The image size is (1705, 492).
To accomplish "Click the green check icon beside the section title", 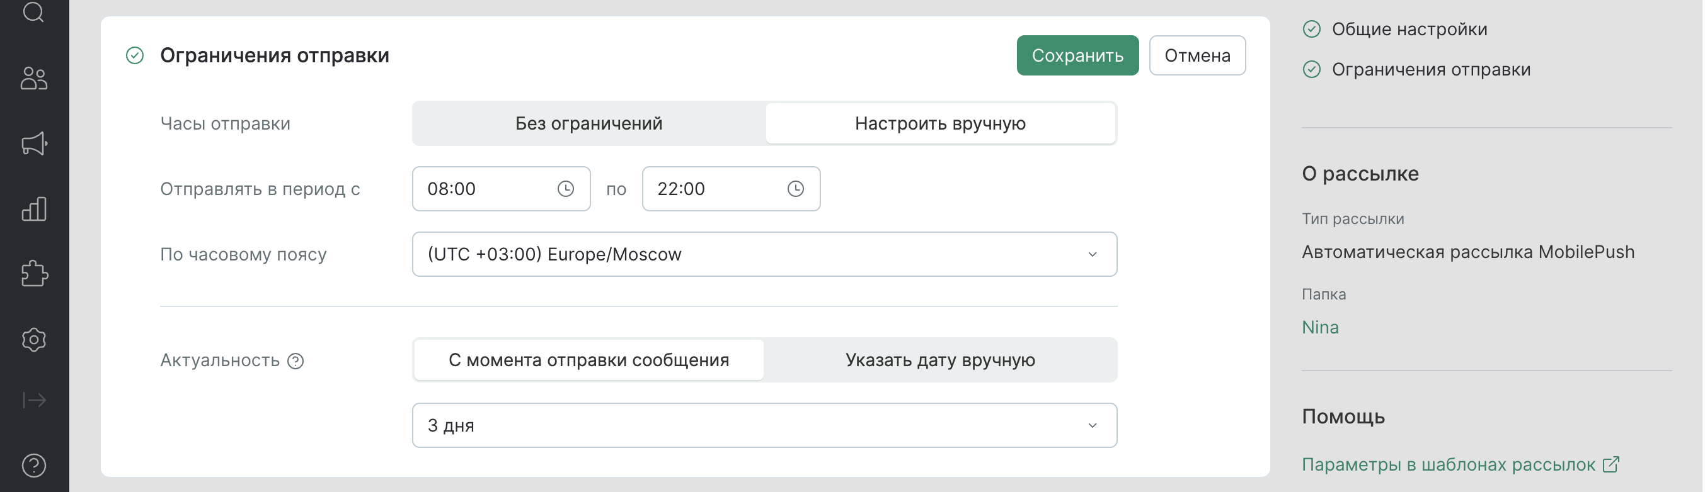I will pyautogui.click(x=135, y=55).
